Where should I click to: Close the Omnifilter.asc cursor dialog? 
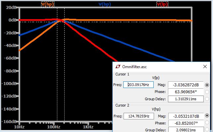[205, 66]
